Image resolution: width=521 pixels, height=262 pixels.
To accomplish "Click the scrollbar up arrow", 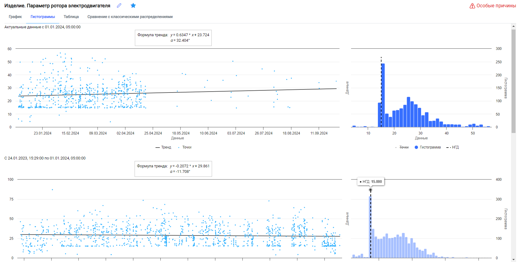I will [513, 26].
